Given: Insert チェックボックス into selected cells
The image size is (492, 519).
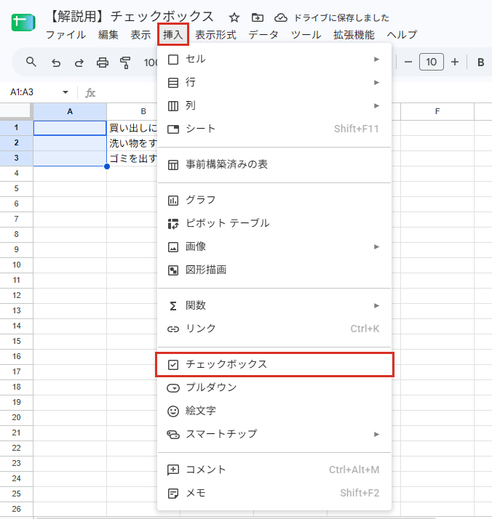Looking at the screenshot, I should 274,364.
